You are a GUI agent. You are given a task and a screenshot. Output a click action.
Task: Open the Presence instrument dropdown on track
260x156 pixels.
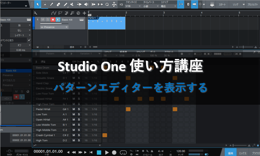coord(54,27)
